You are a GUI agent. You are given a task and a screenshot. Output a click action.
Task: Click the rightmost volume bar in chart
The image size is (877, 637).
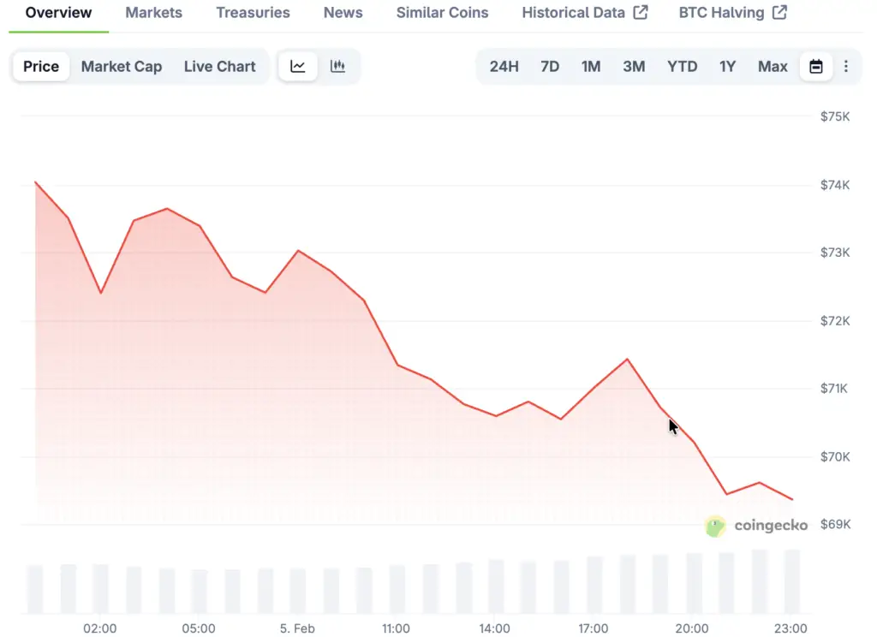(792, 580)
